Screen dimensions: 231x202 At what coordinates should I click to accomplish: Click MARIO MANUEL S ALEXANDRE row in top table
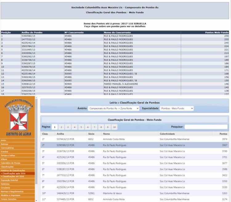[115, 84]
